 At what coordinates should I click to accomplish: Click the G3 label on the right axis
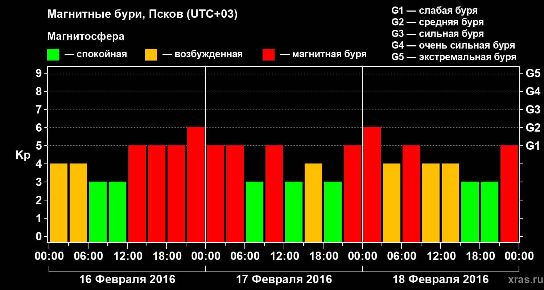tap(533, 109)
